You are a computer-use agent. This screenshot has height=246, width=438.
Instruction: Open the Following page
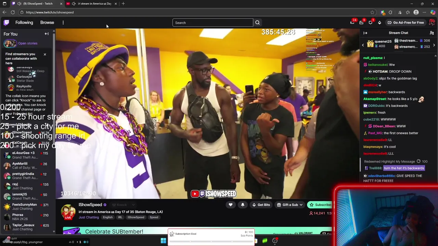pyautogui.click(x=24, y=23)
